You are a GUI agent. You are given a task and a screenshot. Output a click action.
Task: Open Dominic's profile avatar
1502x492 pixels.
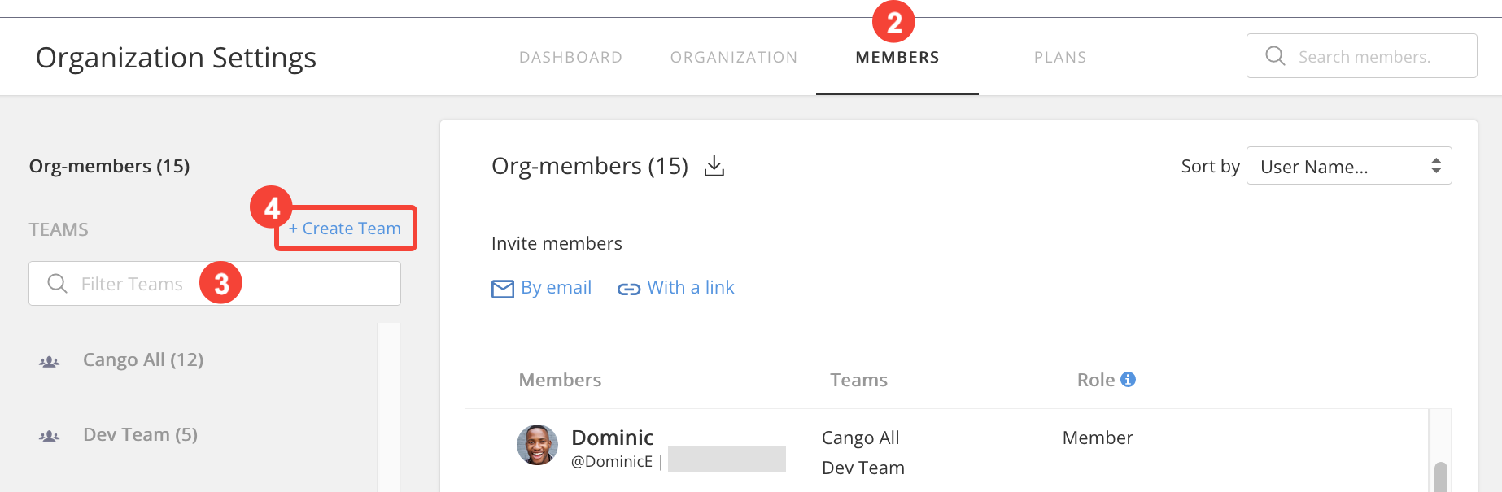pyautogui.click(x=538, y=445)
